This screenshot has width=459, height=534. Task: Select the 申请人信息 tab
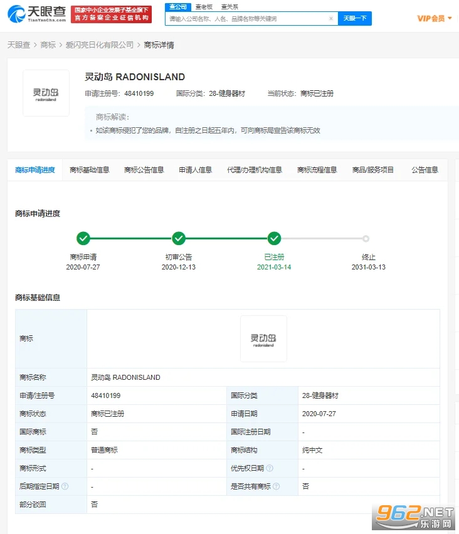coord(196,170)
